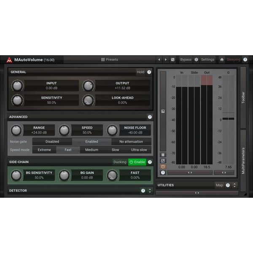The height and width of the screenshot is (253, 253).
Task: Toggle the Hold button in General
Action: [140, 72]
